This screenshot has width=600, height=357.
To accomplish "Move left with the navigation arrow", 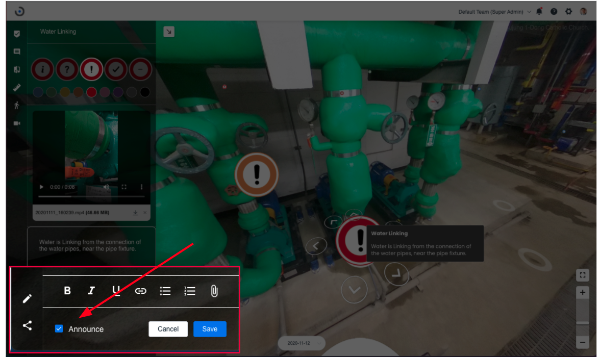I will (x=316, y=246).
